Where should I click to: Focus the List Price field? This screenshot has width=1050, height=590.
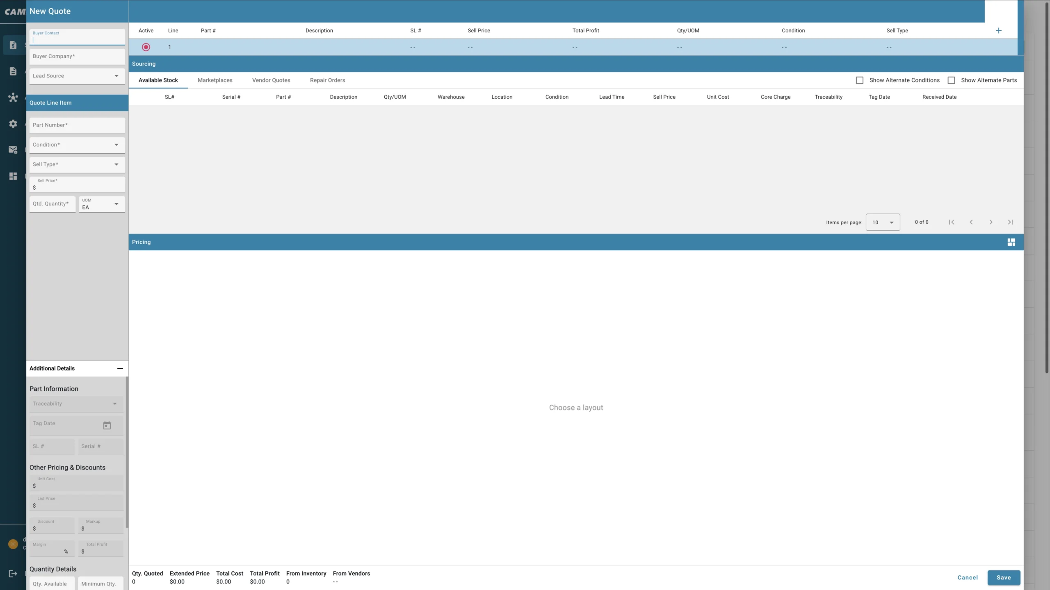pos(76,502)
